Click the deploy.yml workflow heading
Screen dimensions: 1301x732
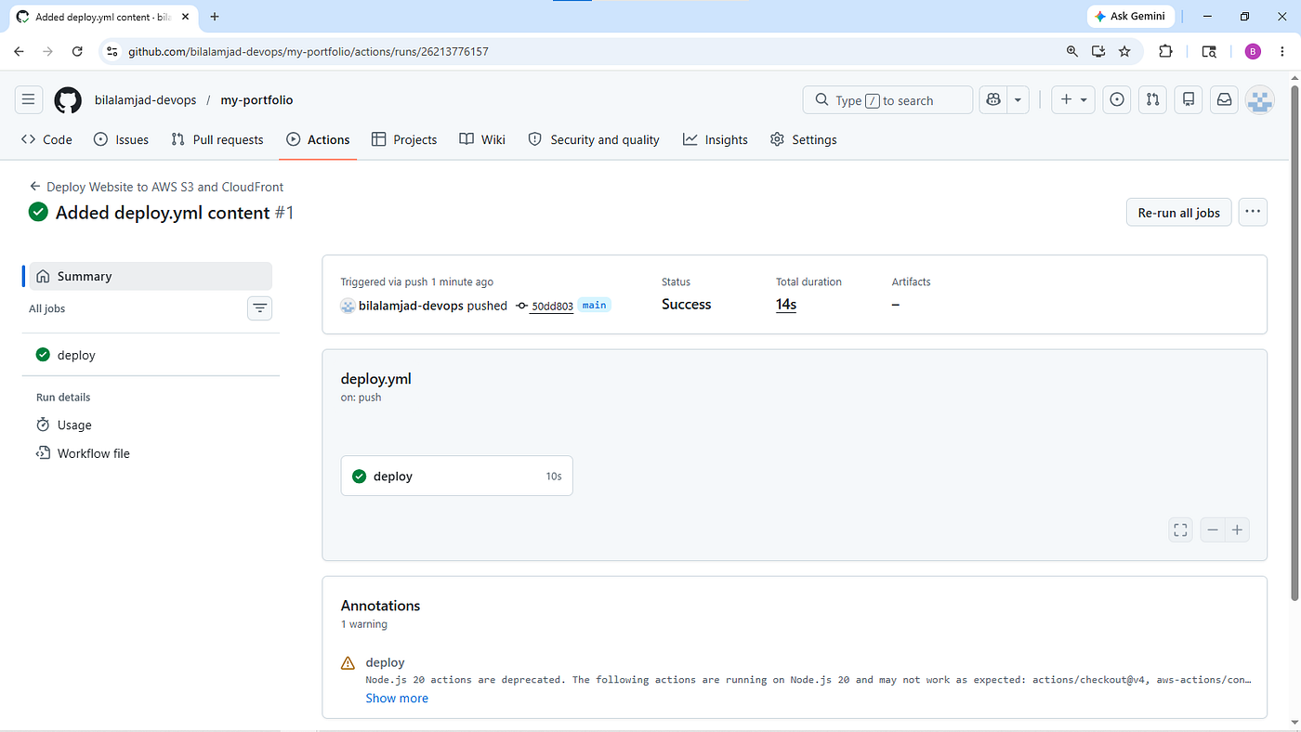pyautogui.click(x=375, y=378)
